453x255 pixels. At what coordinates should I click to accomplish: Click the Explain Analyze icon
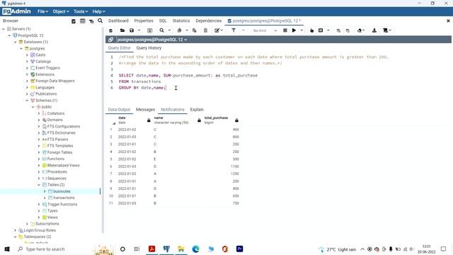[321, 30]
